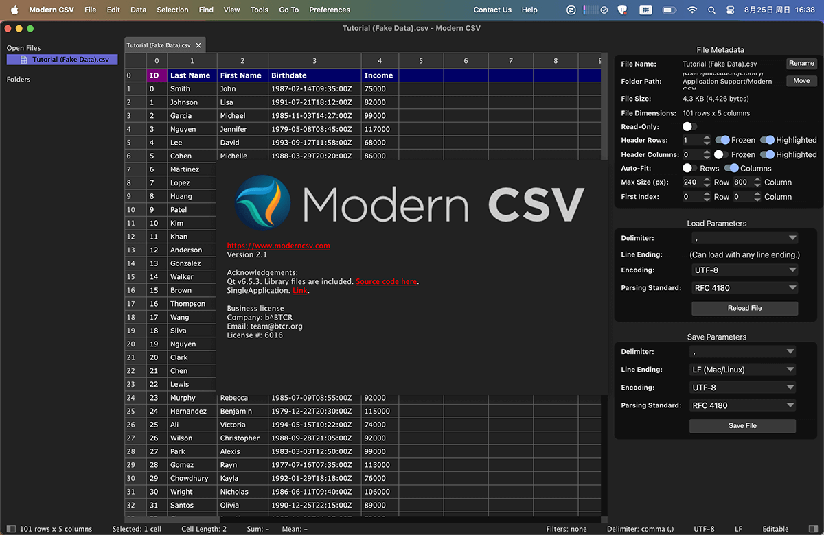824x535 pixels.
Task: Disable Auto-Fit Columns switch
Action: click(731, 168)
